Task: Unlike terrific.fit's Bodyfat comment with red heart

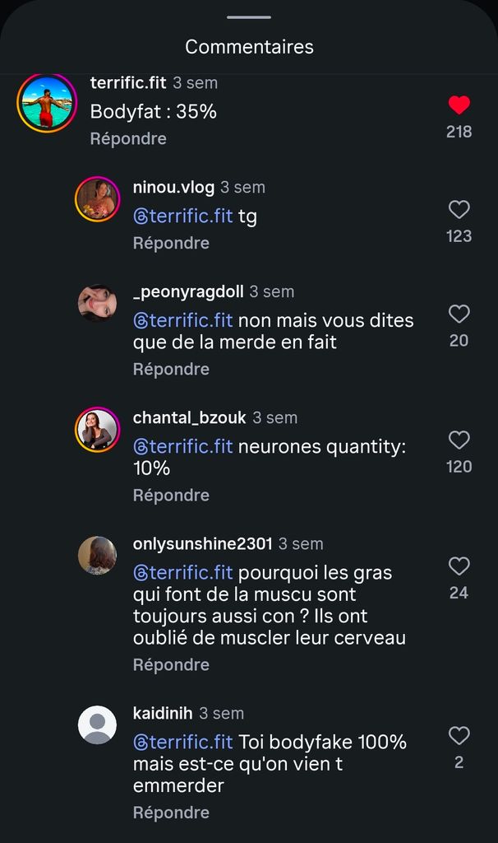Action: click(459, 105)
